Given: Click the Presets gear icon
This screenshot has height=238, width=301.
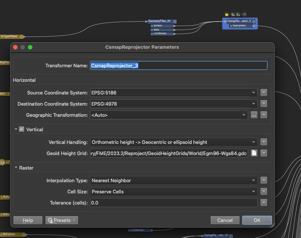Looking at the screenshot, I should click(x=50, y=220).
